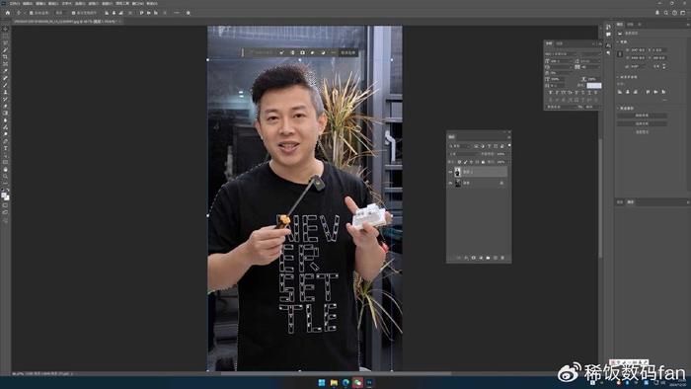Screen dimensions: 691x389
Task: Select the Eraser tool
Action: [5, 107]
